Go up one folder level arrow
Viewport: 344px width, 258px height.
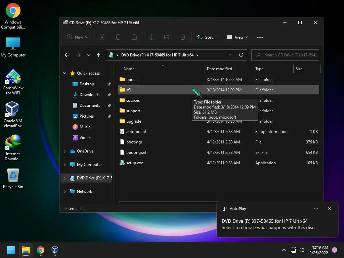point(98,55)
